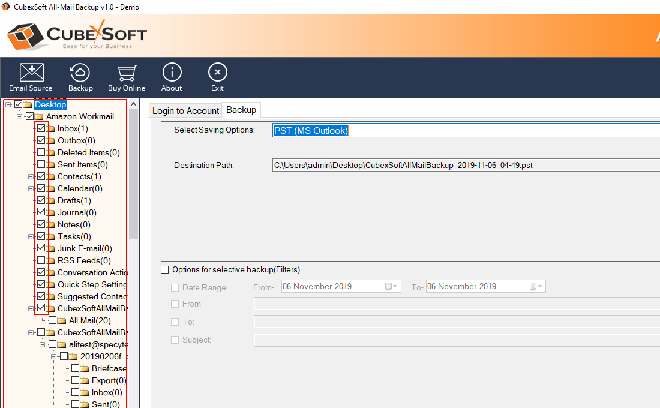Switch to the Login to Account tab

(x=185, y=111)
